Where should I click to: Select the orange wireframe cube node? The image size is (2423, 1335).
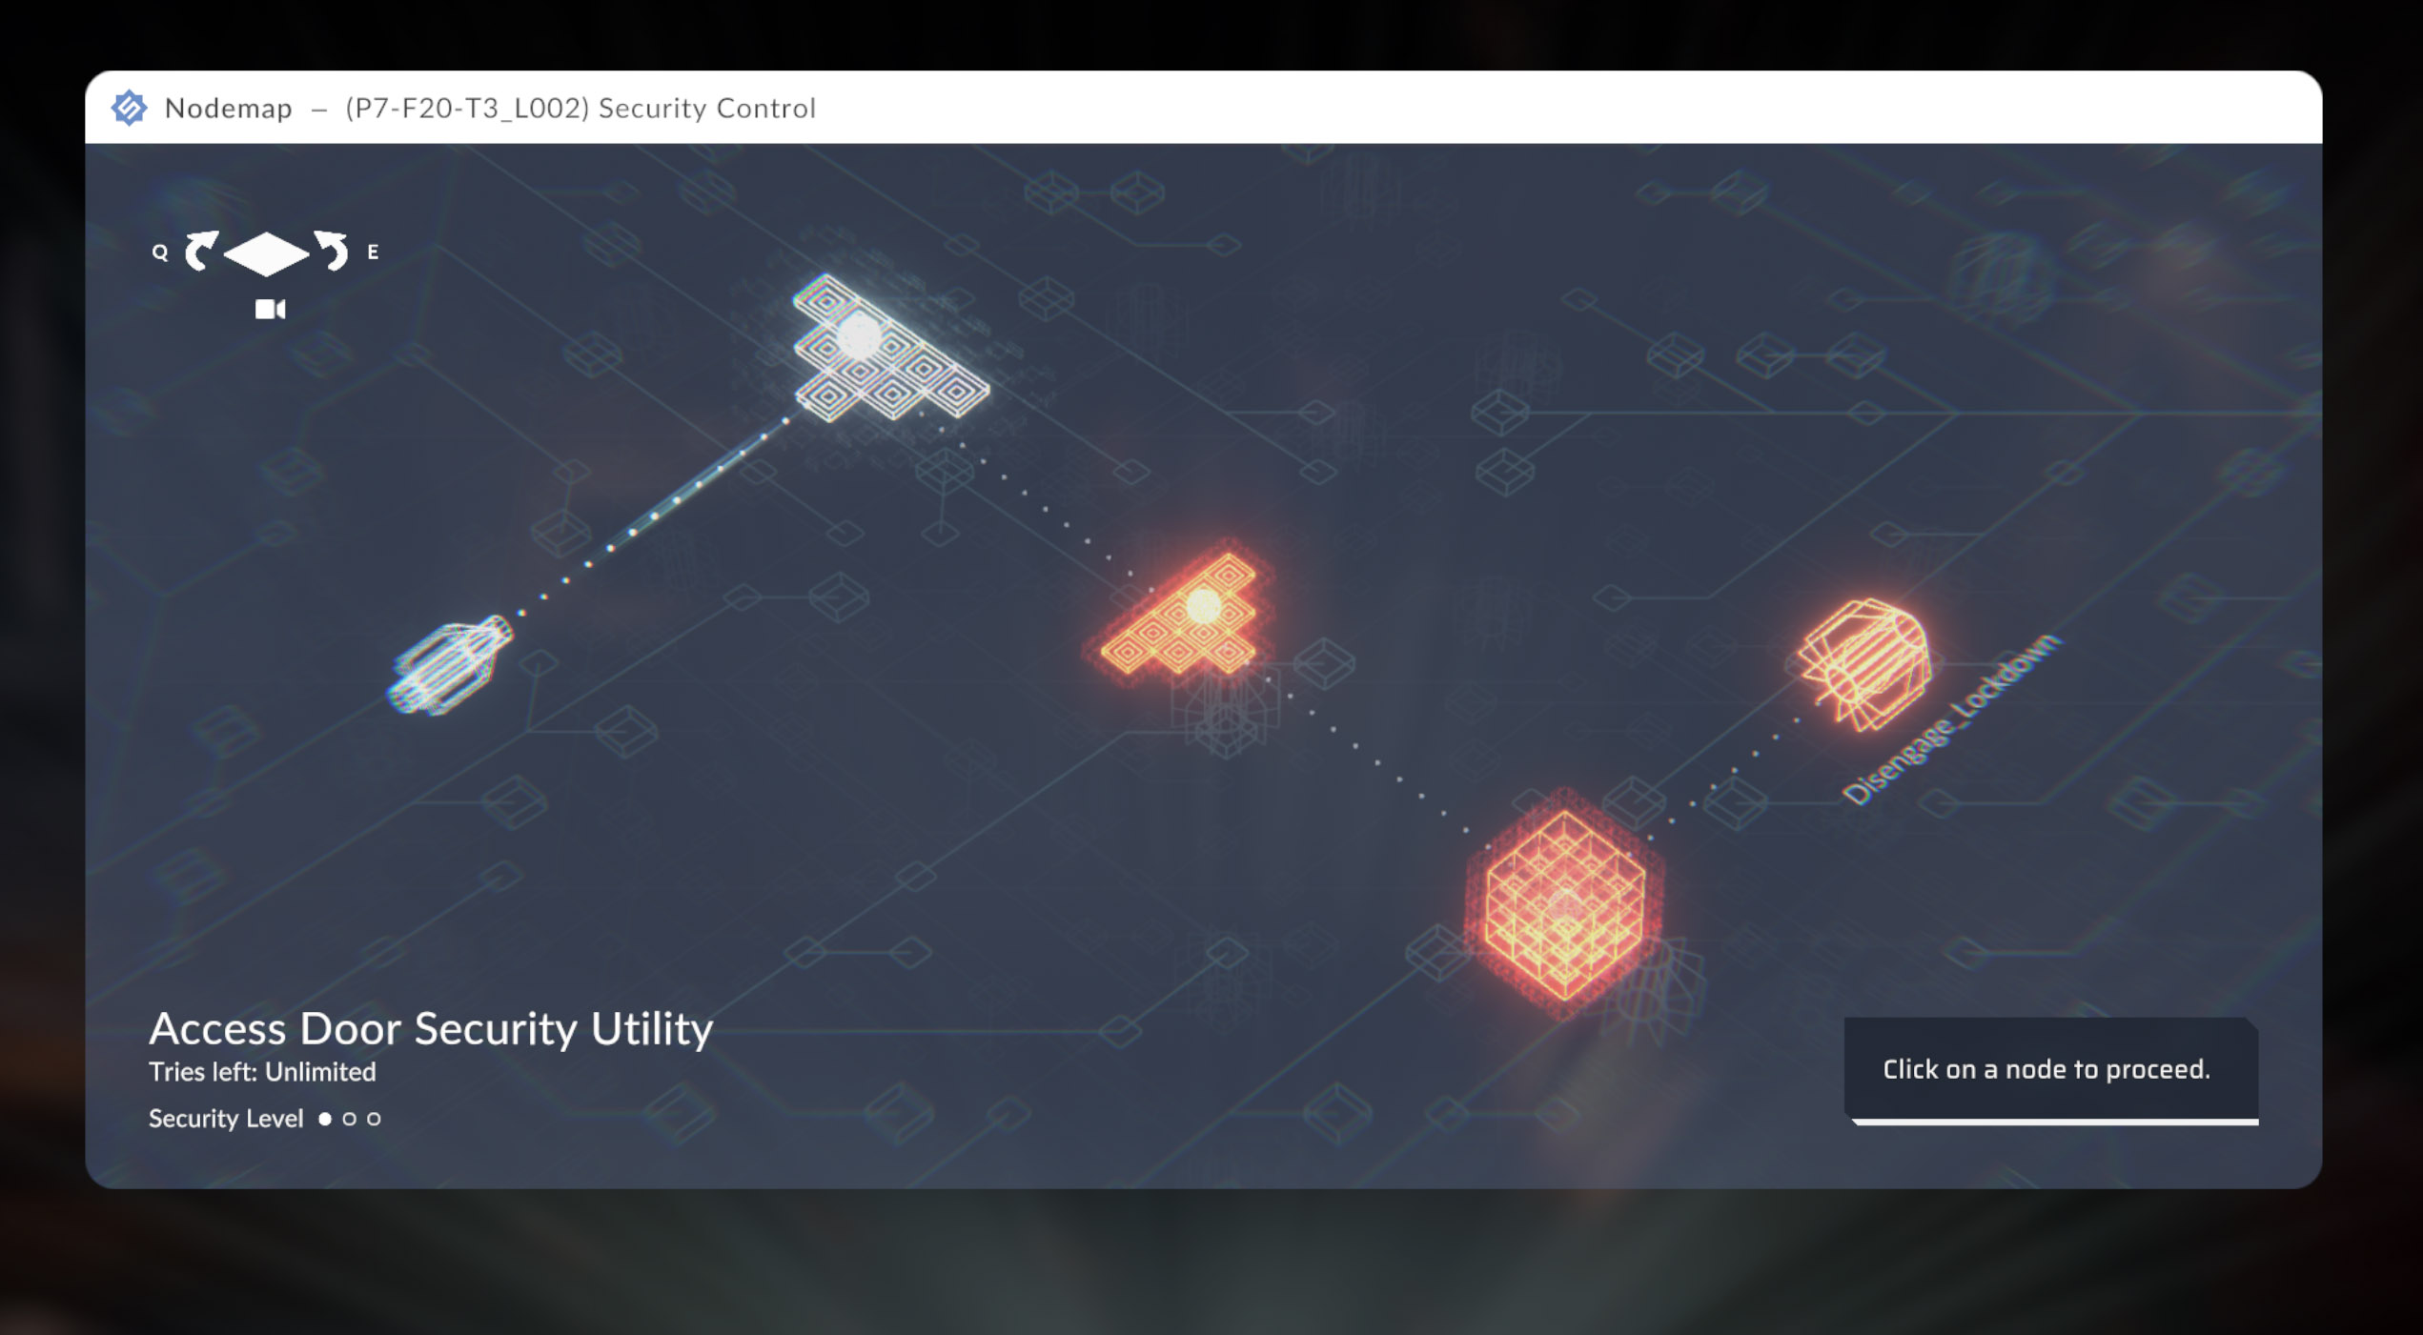(x=1563, y=903)
